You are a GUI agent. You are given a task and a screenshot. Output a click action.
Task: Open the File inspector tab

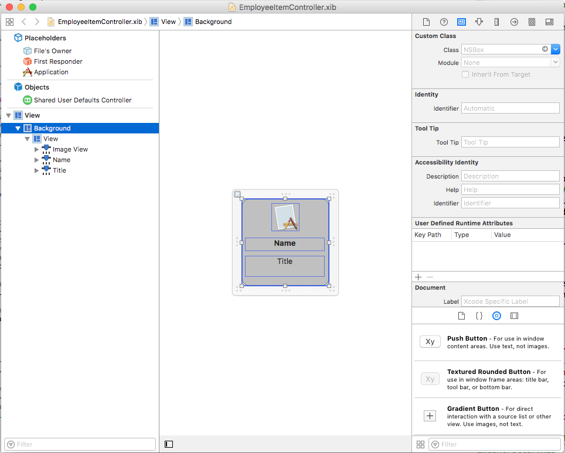pyautogui.click(x=426, y=22)
